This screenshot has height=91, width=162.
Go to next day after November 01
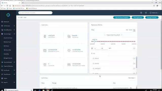121,35
